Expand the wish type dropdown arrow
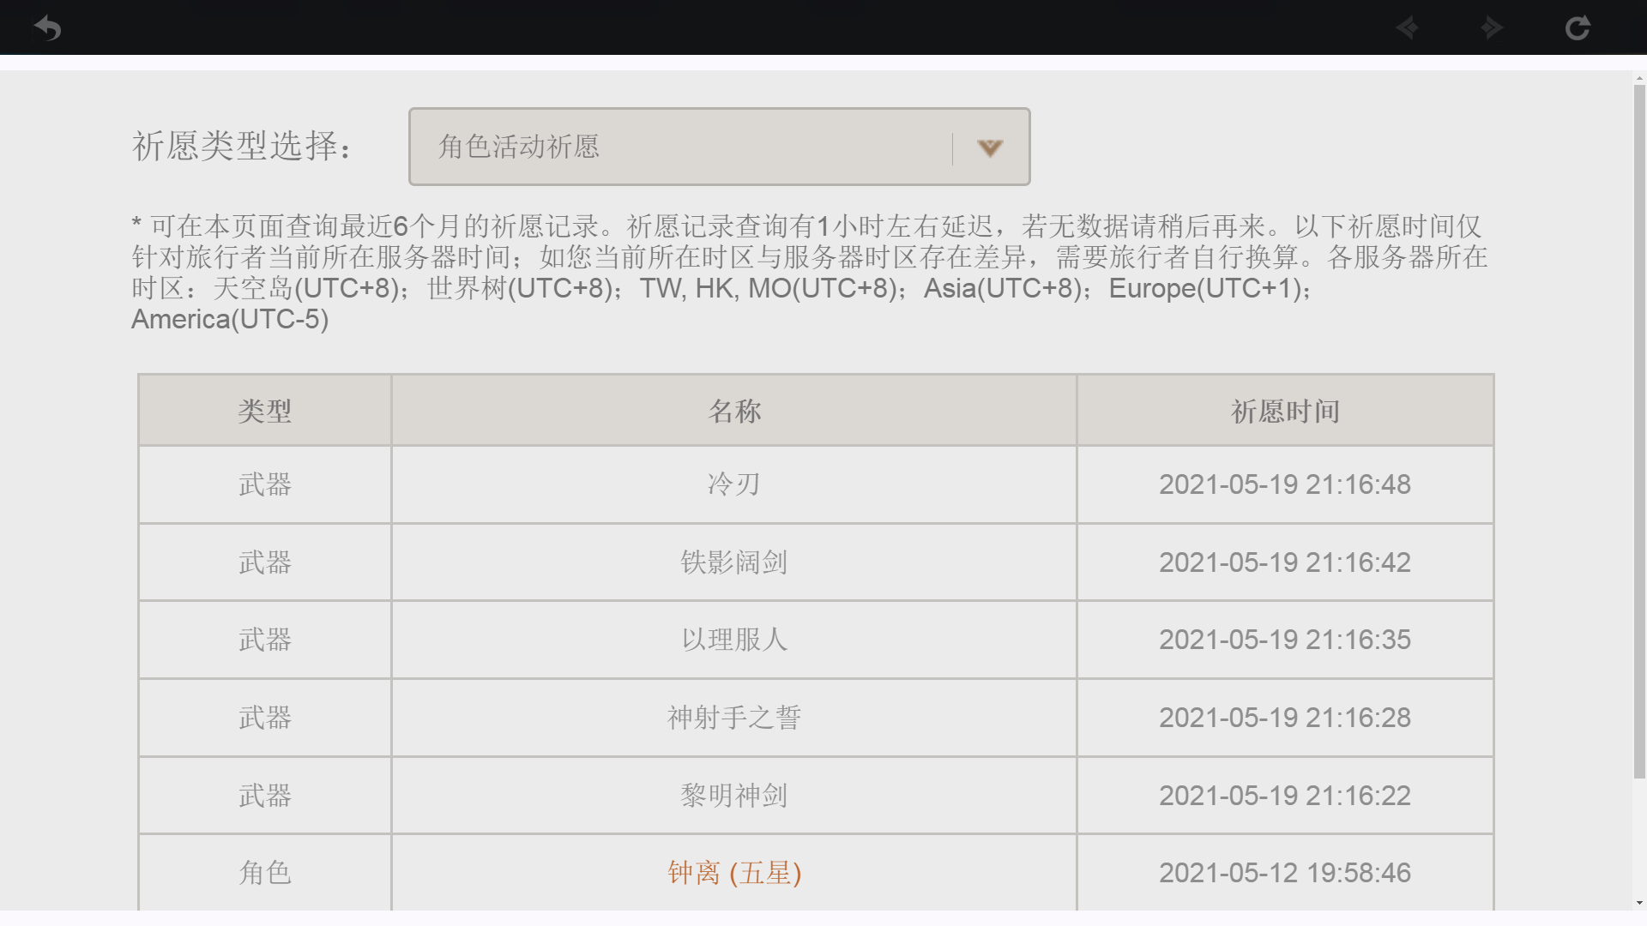This screenshot has height=926, width=1647. (x=990, y=147)
